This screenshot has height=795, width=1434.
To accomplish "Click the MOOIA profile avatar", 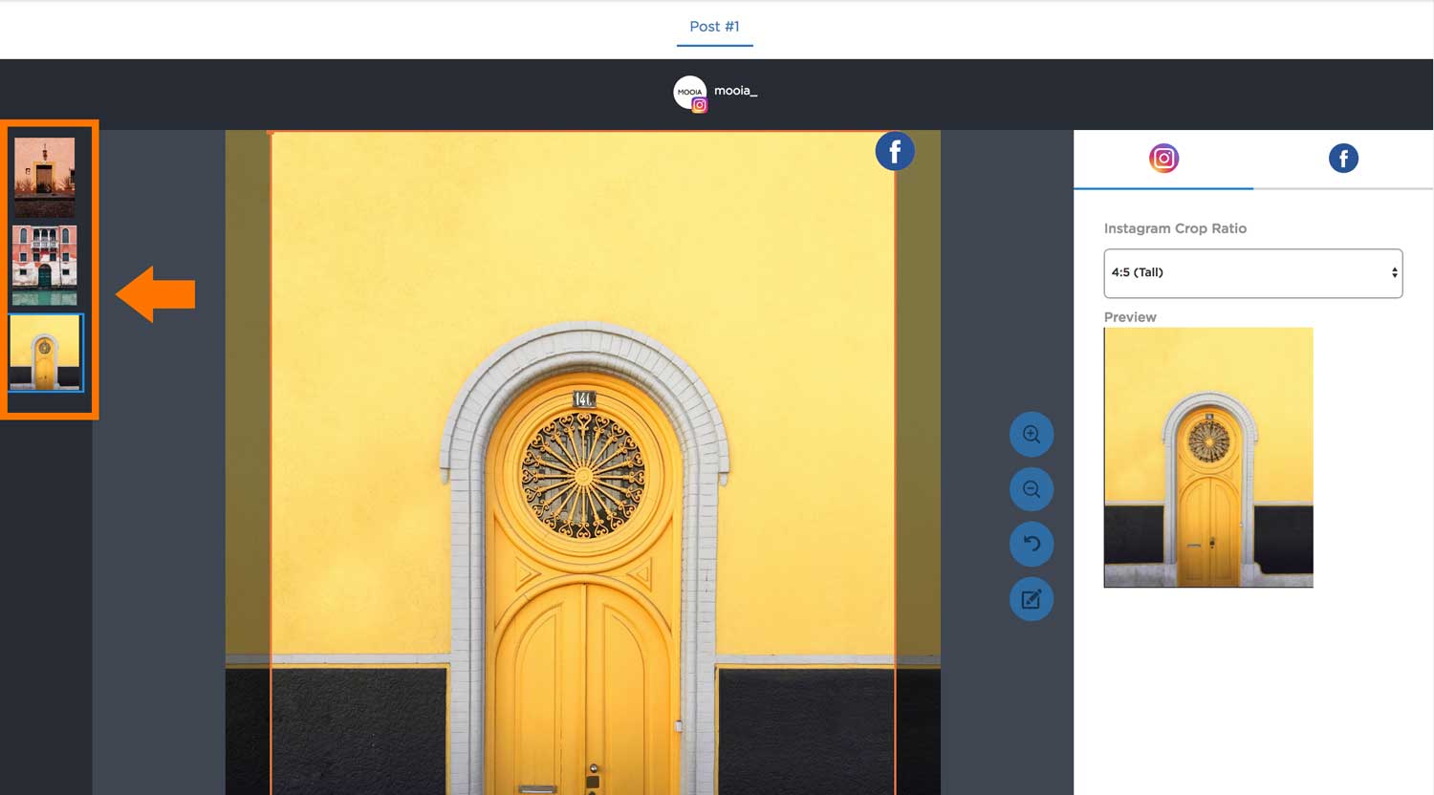I will point(687,90).
